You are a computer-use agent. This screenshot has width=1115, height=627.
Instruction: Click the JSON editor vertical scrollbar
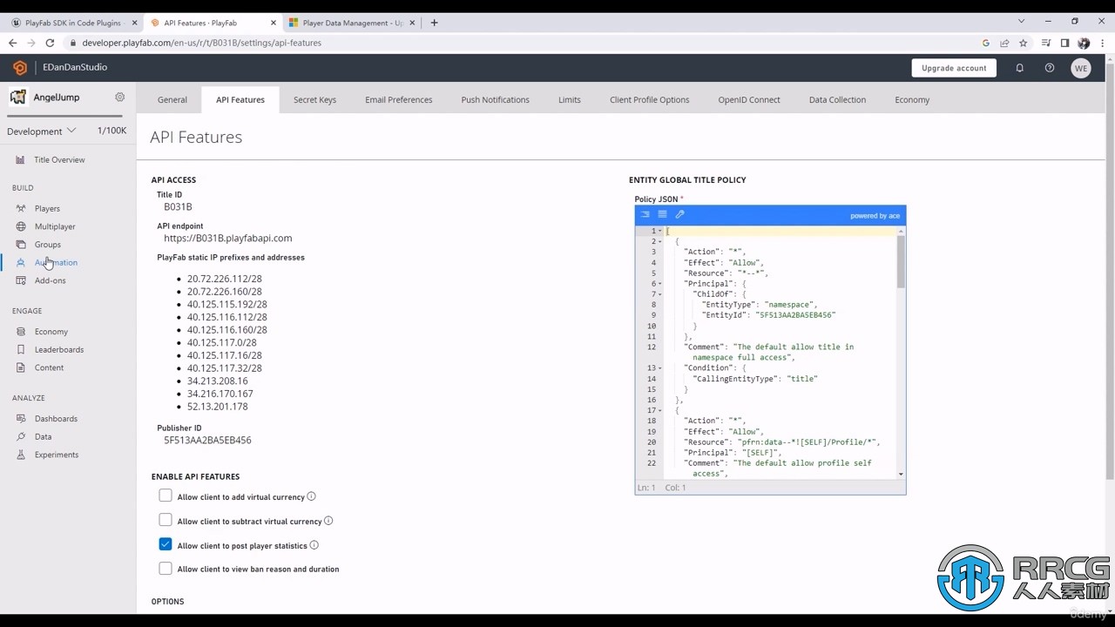tap(901, 261)
